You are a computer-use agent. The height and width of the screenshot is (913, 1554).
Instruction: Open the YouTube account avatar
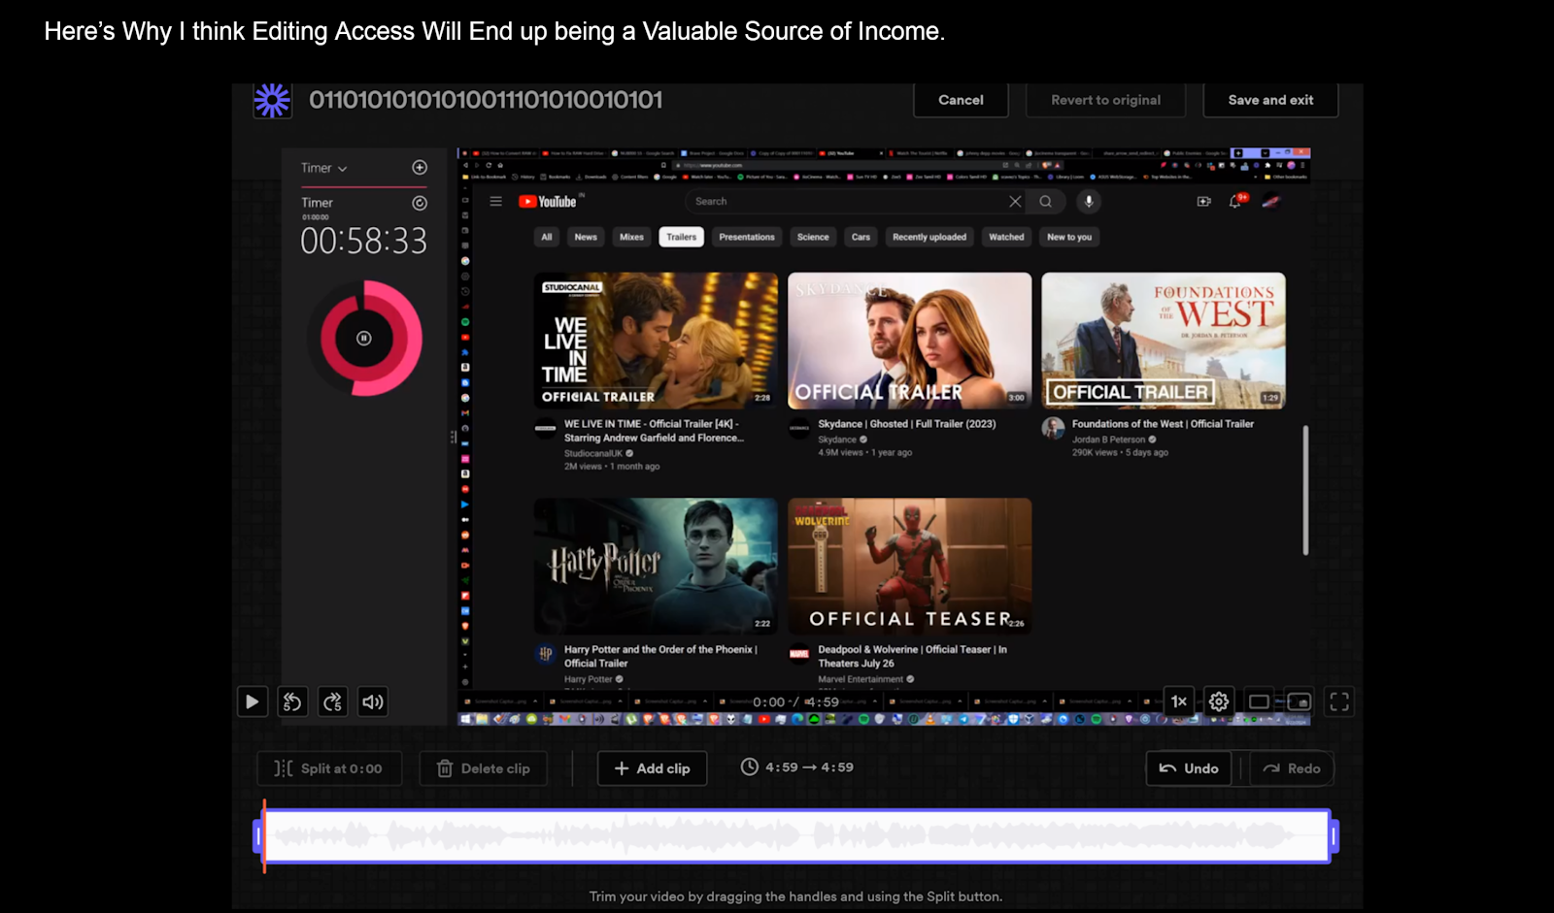click(1270, 202)
